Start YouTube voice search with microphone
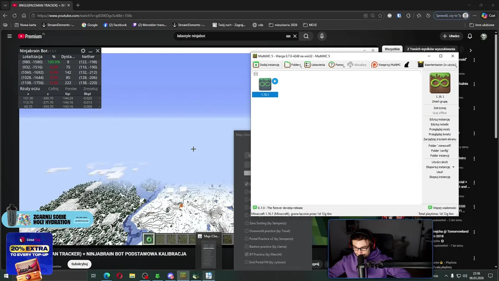 [x=322, y=36]
